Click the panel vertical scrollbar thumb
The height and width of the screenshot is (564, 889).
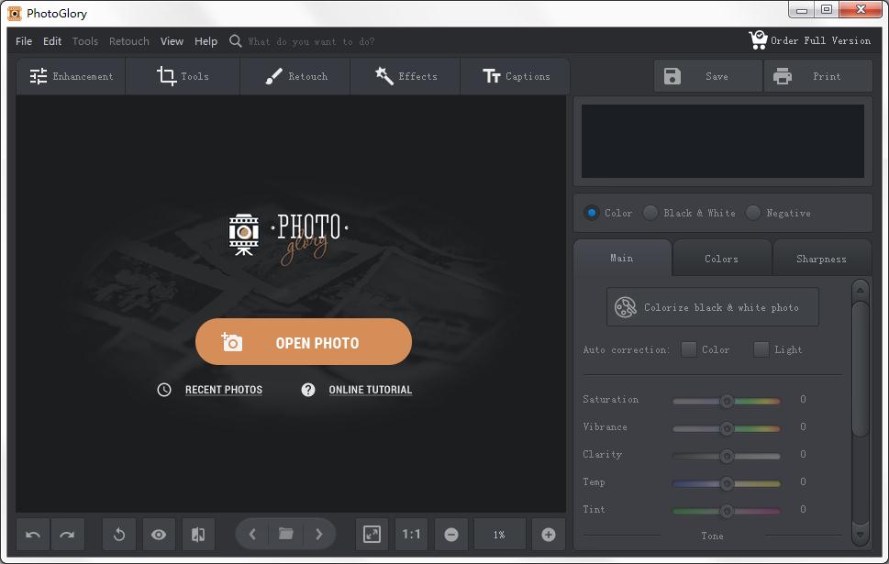coord(860,369)
